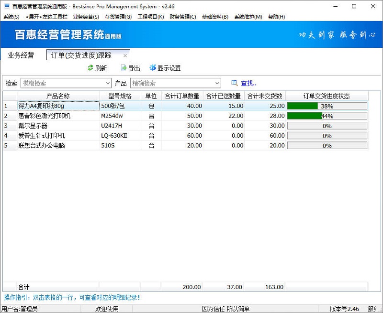Click the 500张/包 spec cell
Screen dimensions: 383x313
[120, 106]
